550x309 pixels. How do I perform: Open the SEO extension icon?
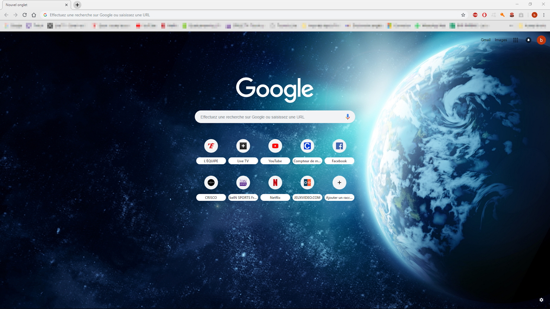(x=512, y=15)
